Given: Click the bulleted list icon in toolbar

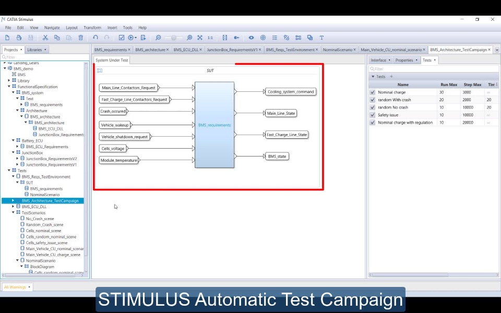Looking at the screenshot, I should click(x=275, y=38).
